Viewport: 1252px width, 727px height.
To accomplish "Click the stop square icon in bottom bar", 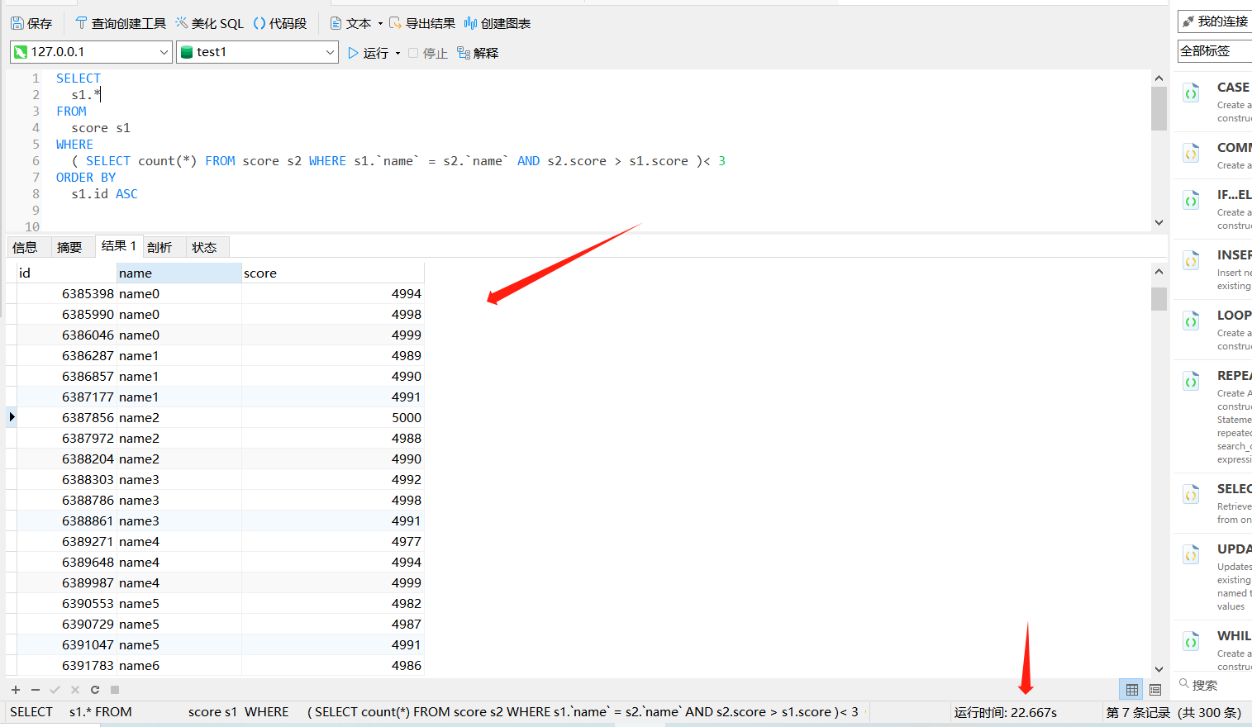I will (x=115, y=690).
